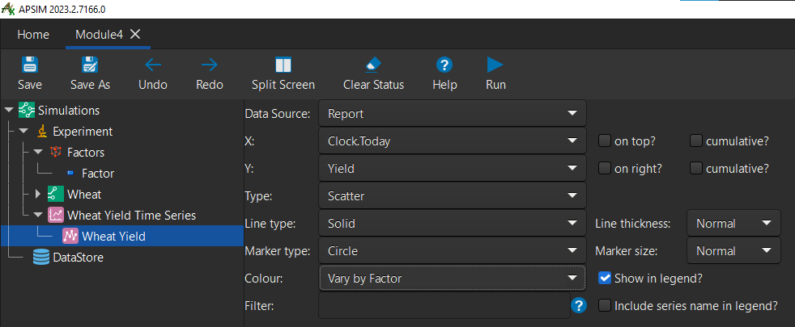The image size is (795, 327).
Task: Uncheck 'Show in legend?'
Action: pos(605,278)
